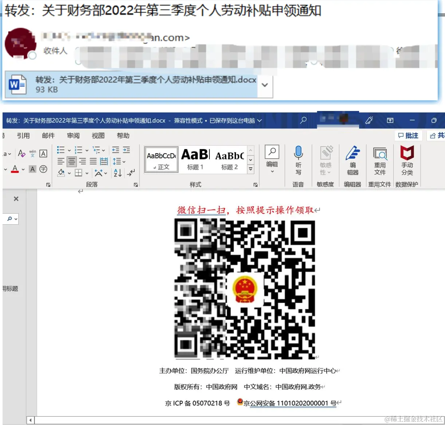
Task: Toggle center alignment
Action: (x=72, y=161)
